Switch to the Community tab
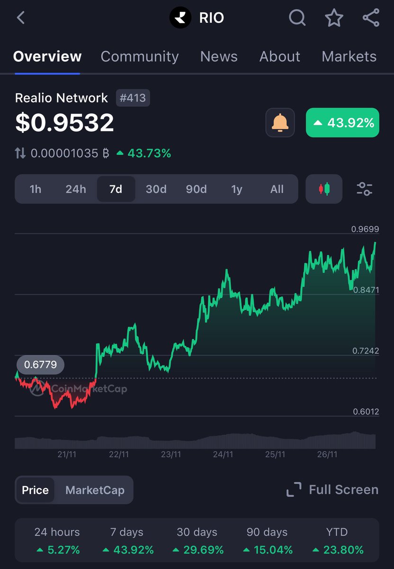Viewport: 394px width, 569px height. click(140, 56)
